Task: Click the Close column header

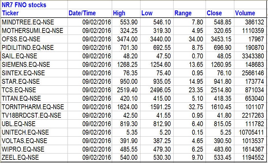Action: click(x=214, y=13)
